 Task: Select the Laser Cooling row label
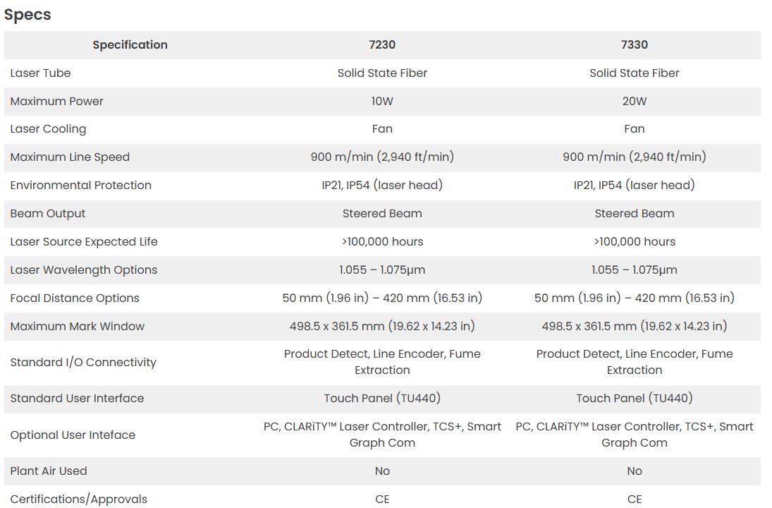(48, 128)
